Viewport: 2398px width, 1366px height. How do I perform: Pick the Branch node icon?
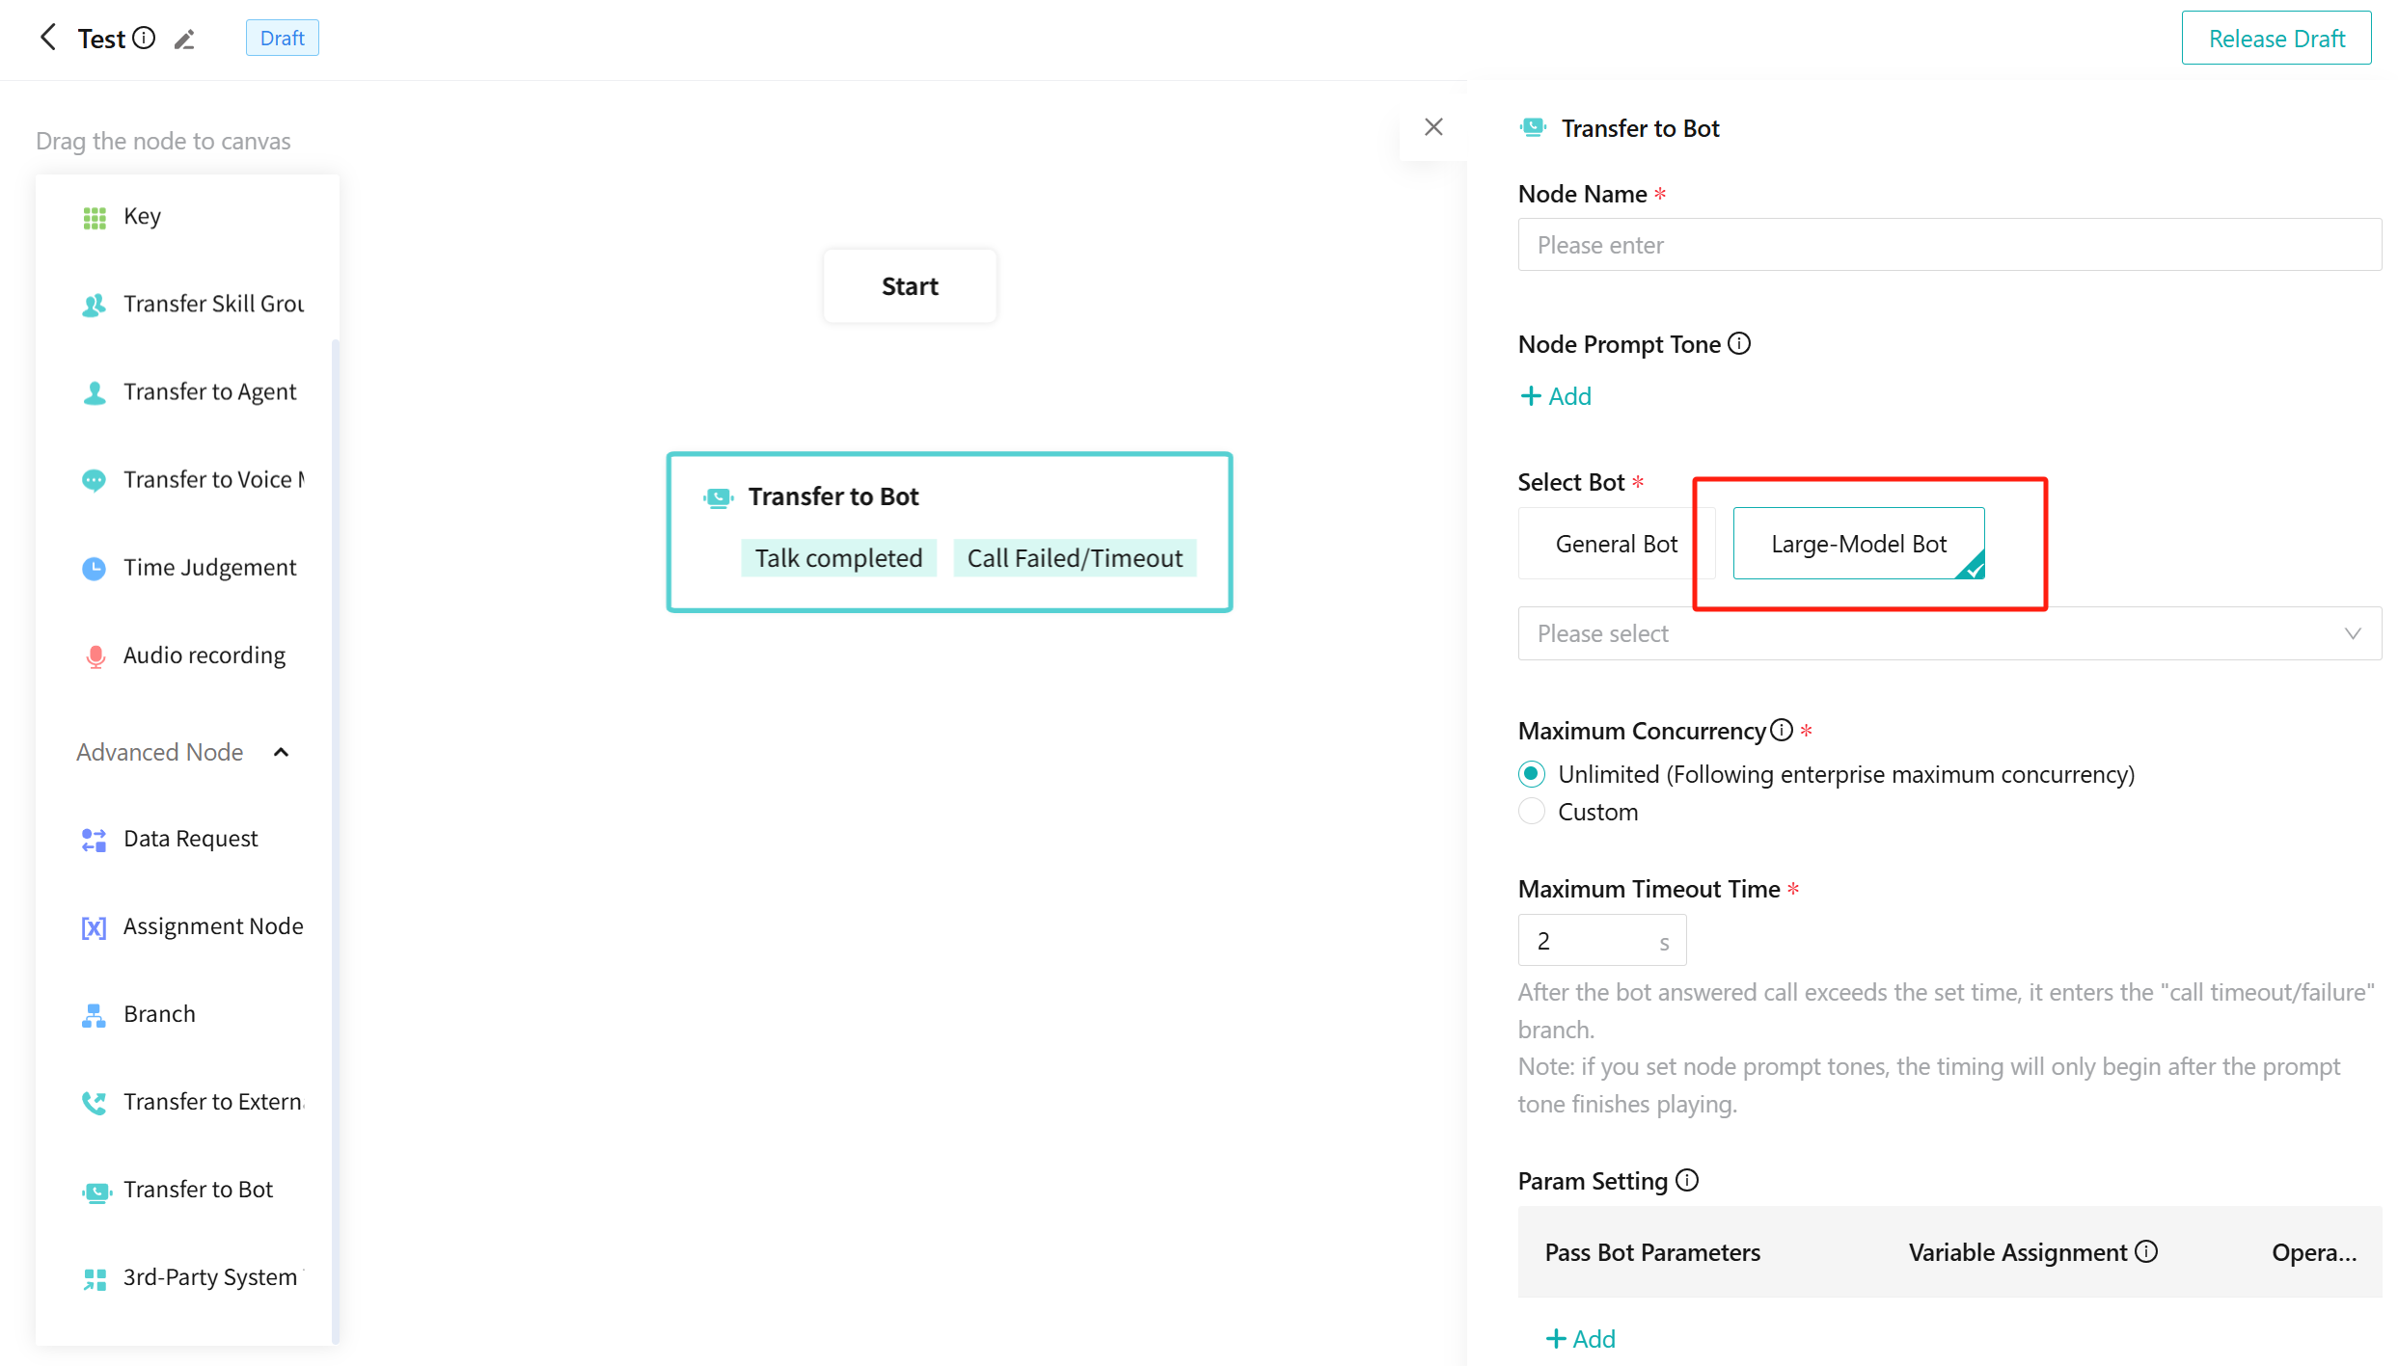pos(95,1015)
